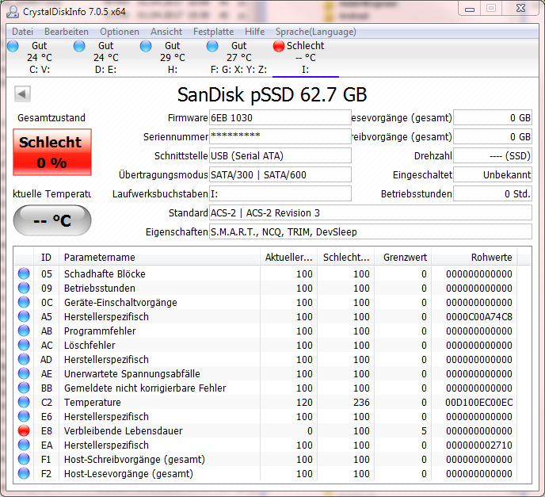
Task: Minimize the CrystalDiskInfo window
Action: 470,9
